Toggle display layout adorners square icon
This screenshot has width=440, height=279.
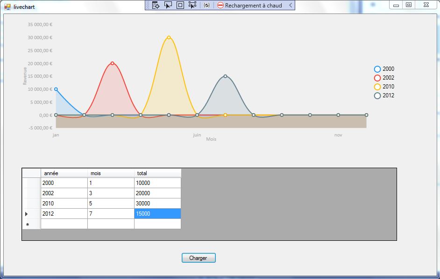(x=180, y=5)
